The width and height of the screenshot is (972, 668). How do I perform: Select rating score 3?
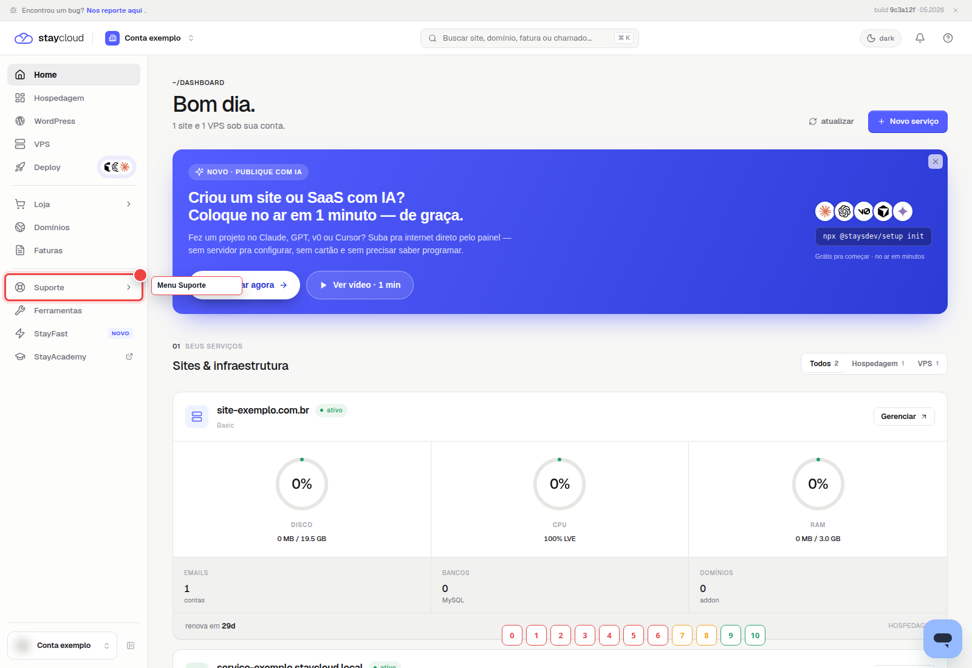[x=585, y=635]
